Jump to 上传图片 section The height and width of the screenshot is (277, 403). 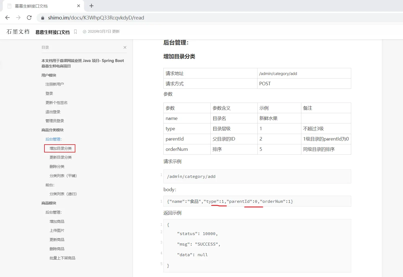click(x=57, y=230)
